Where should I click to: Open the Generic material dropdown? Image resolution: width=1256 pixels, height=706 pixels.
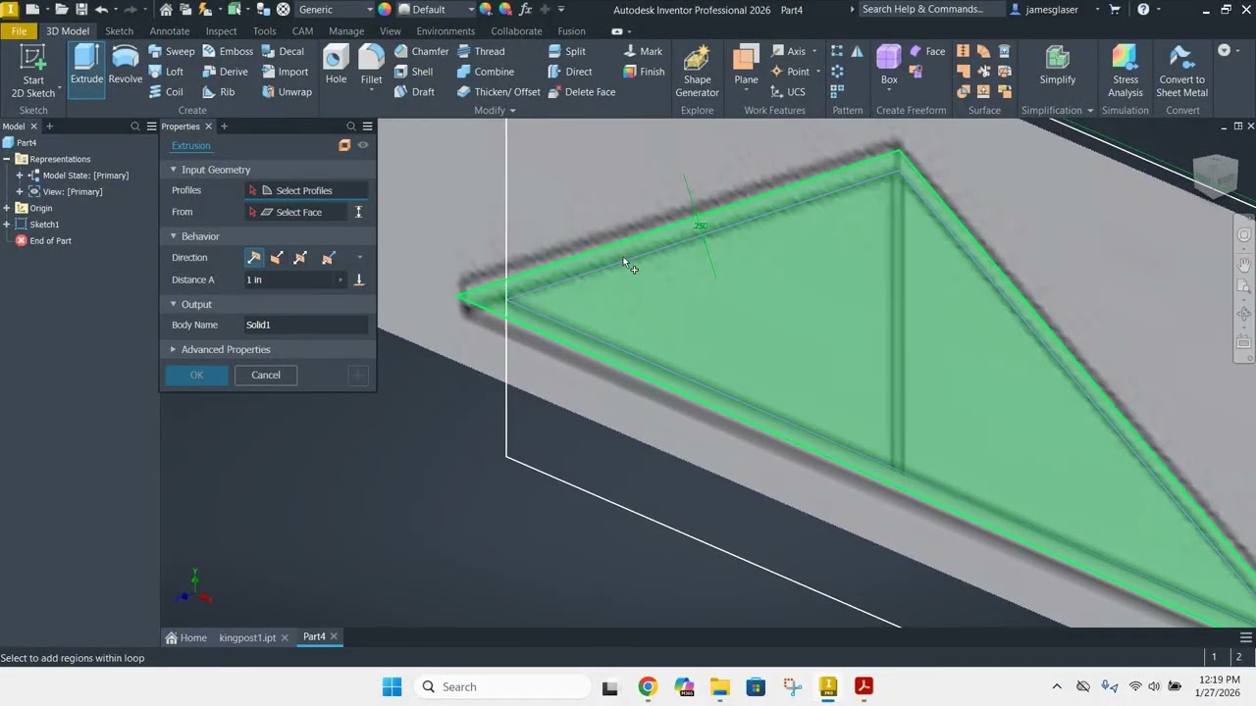click(x=336, y=10)
